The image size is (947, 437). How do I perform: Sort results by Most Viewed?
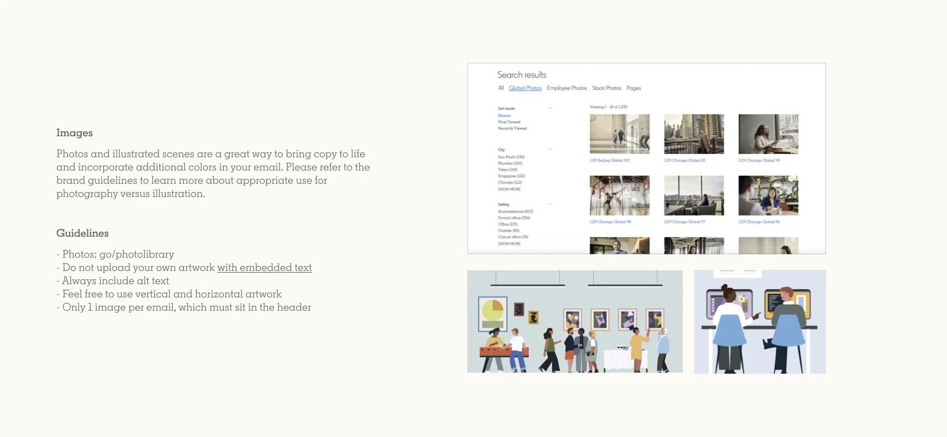[x=509, y=122]
